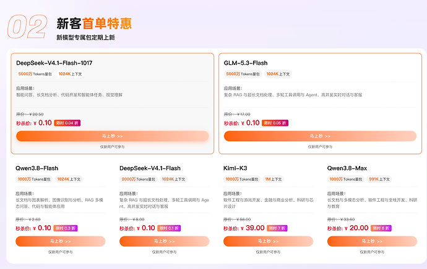Click the 1024K 上下文 tag on DeepSeek-V4.1-Flash-1017
427x269 pixels.
coord(71,74)
